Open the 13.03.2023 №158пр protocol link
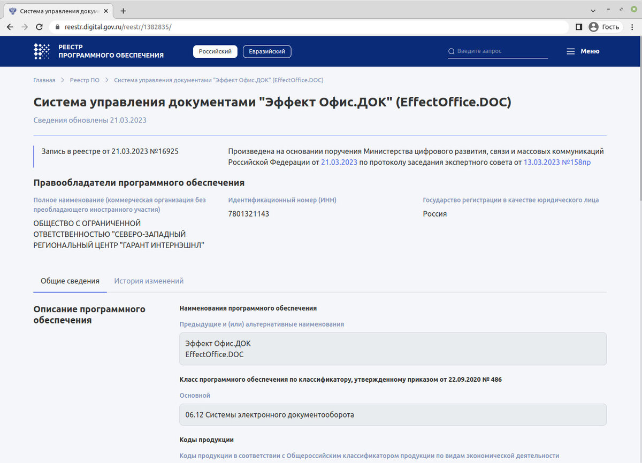The image size is (642, 463). (557, 162)
